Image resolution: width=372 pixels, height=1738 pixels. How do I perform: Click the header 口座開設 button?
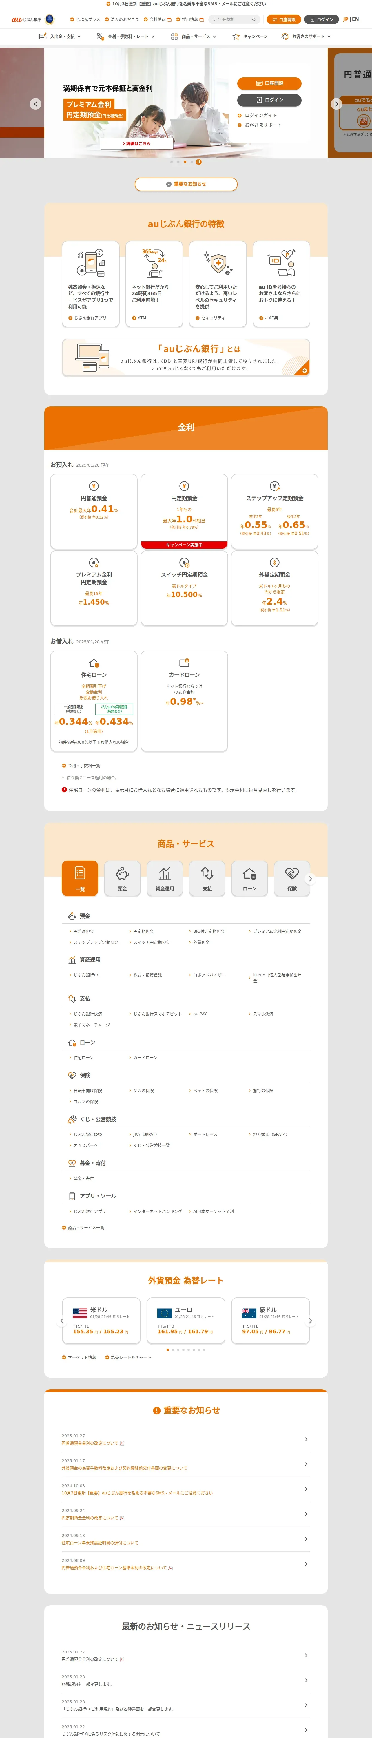pos(284,20)
